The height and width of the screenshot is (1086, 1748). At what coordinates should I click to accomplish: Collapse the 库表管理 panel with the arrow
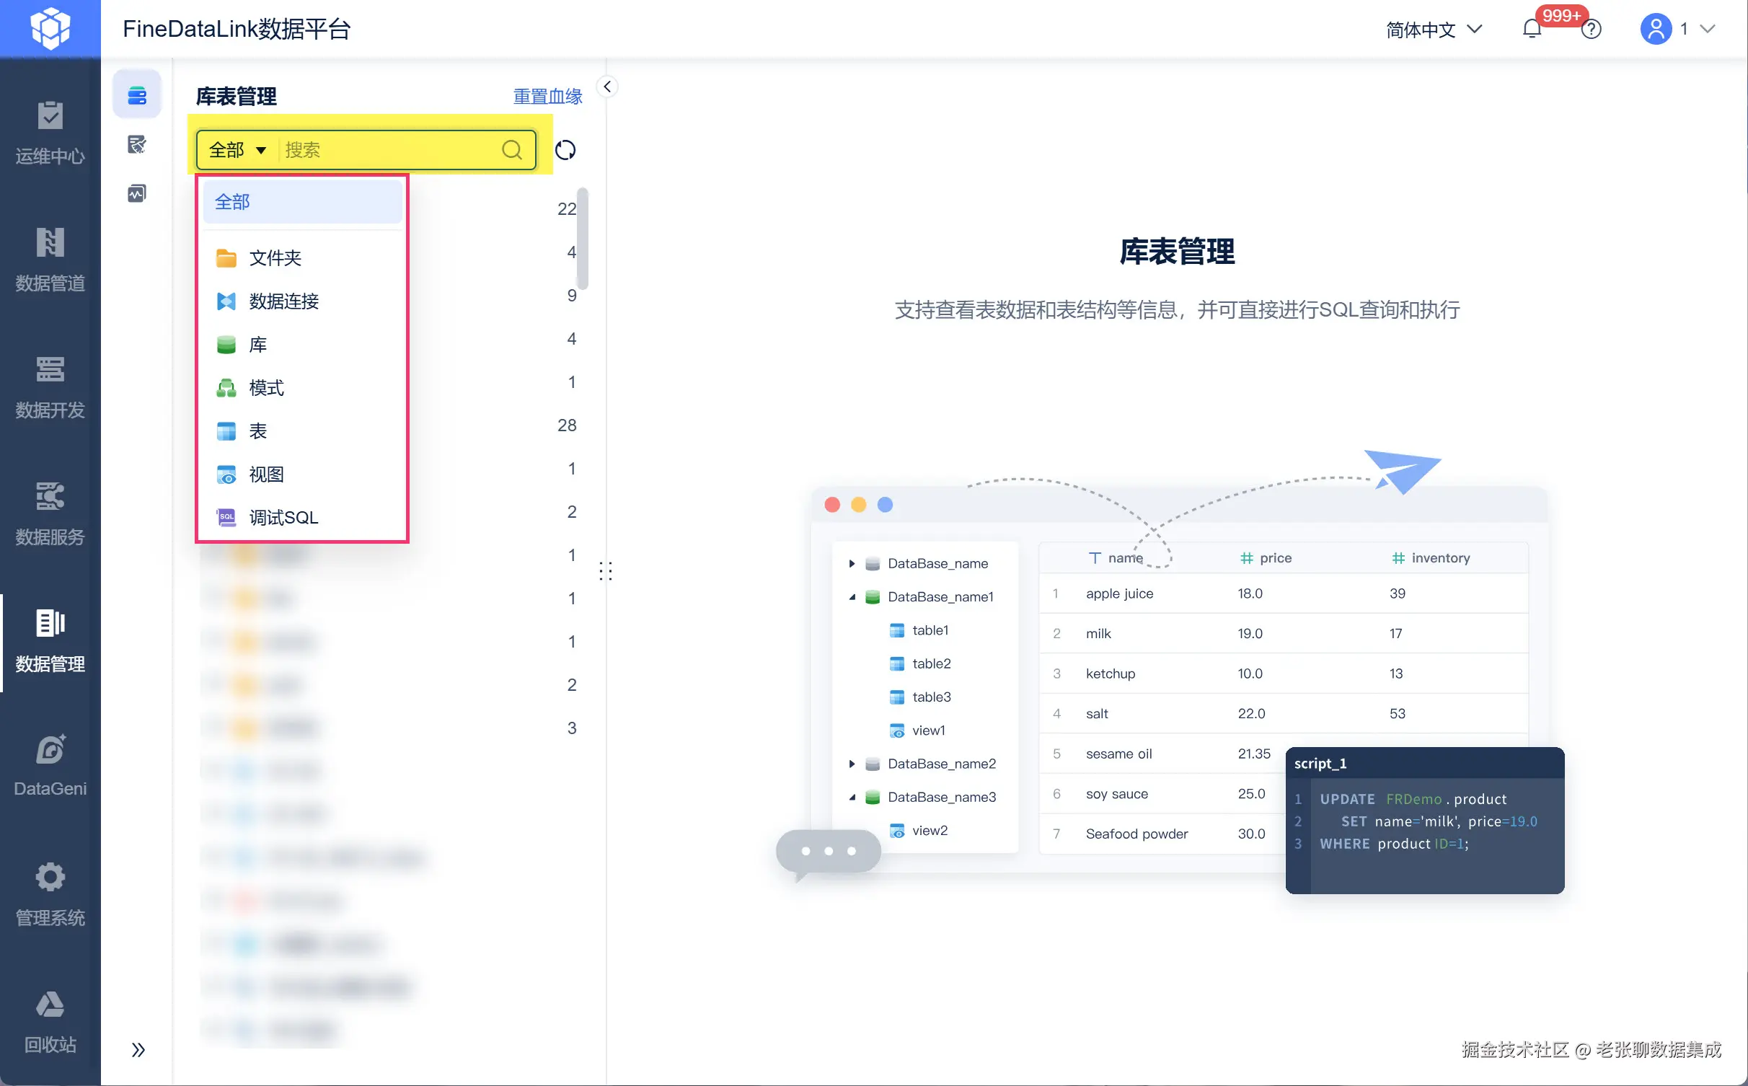(x=607, y=87)
